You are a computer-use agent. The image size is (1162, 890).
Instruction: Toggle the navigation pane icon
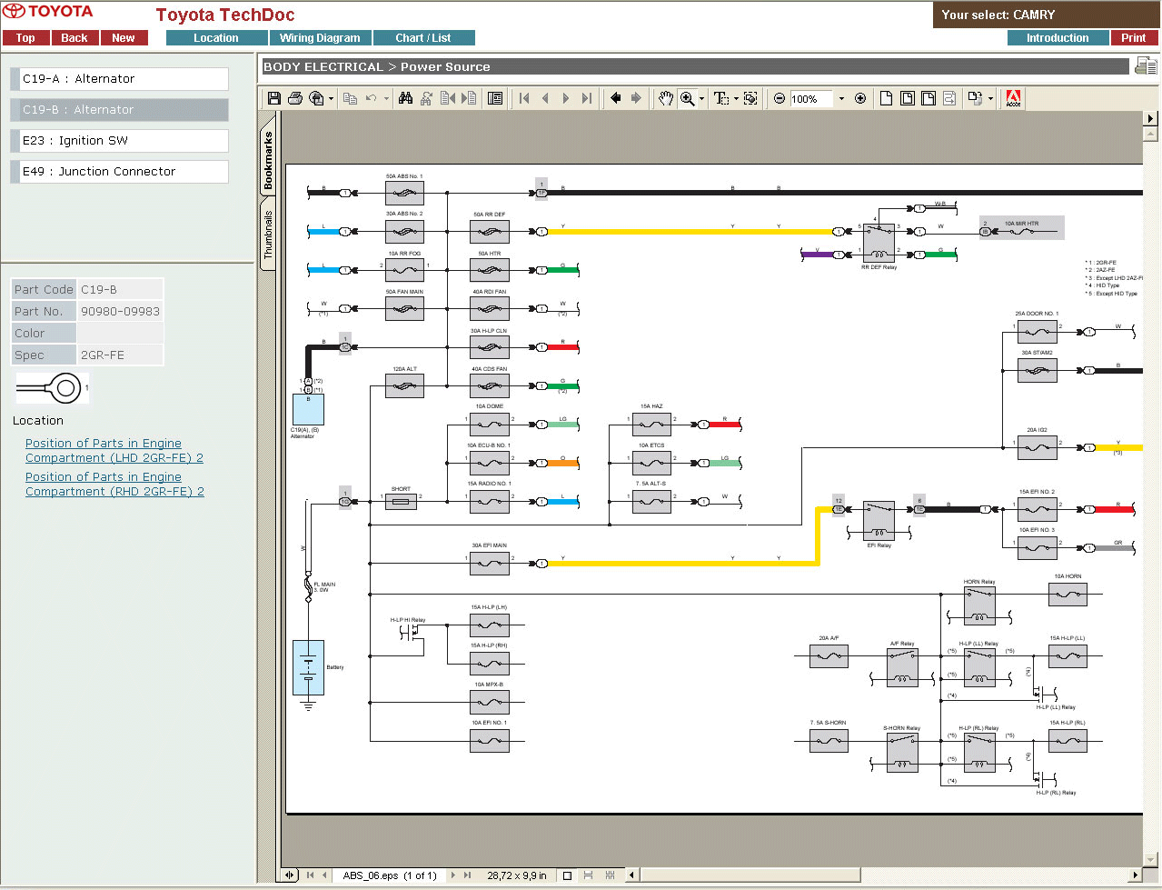[495, 98]
